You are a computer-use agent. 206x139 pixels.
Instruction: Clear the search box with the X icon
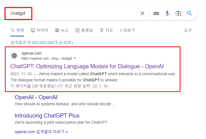(142, 13)
